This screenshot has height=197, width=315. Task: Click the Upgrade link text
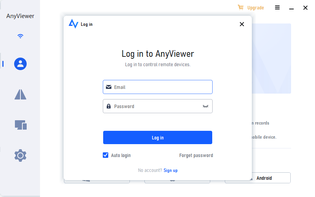[x=255, y=8]
